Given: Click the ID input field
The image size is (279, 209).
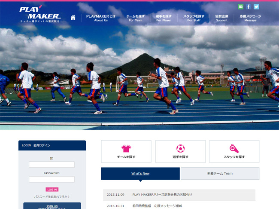Looking at the screenshot, I should 52,165.
